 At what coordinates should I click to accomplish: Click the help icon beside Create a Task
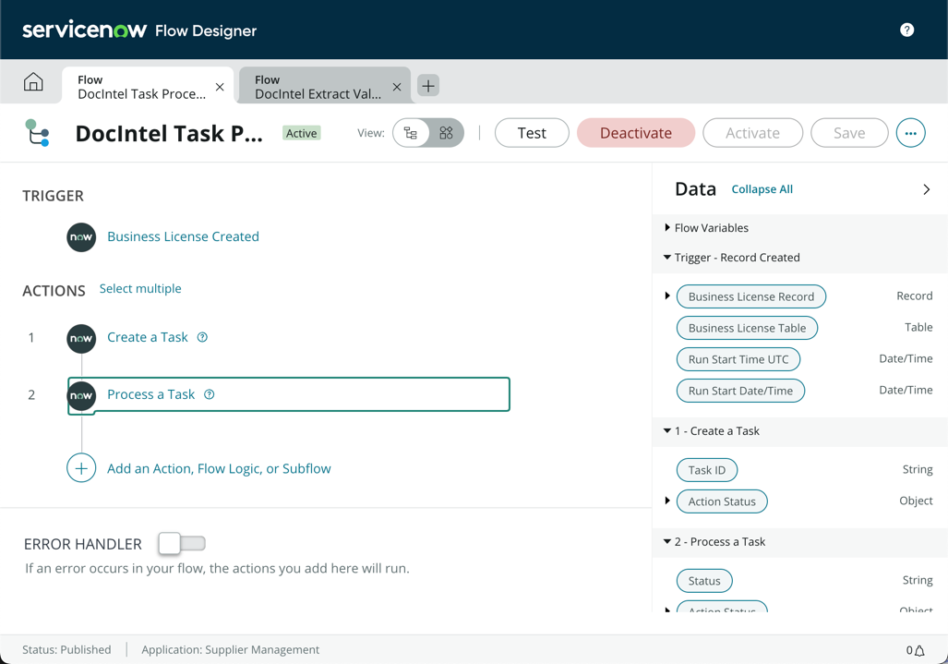(202, 338)
